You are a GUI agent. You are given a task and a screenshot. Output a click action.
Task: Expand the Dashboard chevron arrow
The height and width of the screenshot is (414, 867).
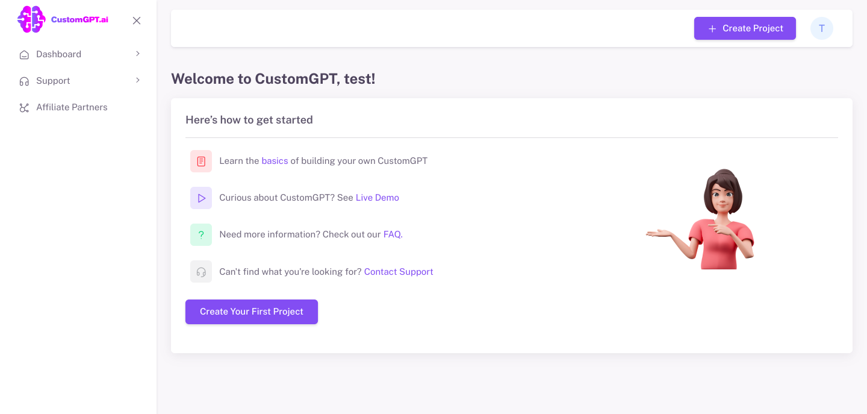point(138,54)
